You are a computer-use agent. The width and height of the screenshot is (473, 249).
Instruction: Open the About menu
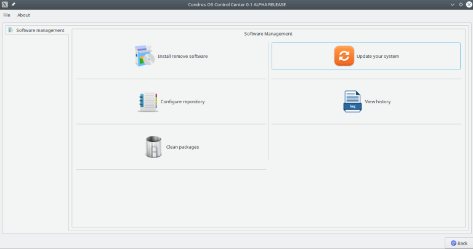(23, 15)
